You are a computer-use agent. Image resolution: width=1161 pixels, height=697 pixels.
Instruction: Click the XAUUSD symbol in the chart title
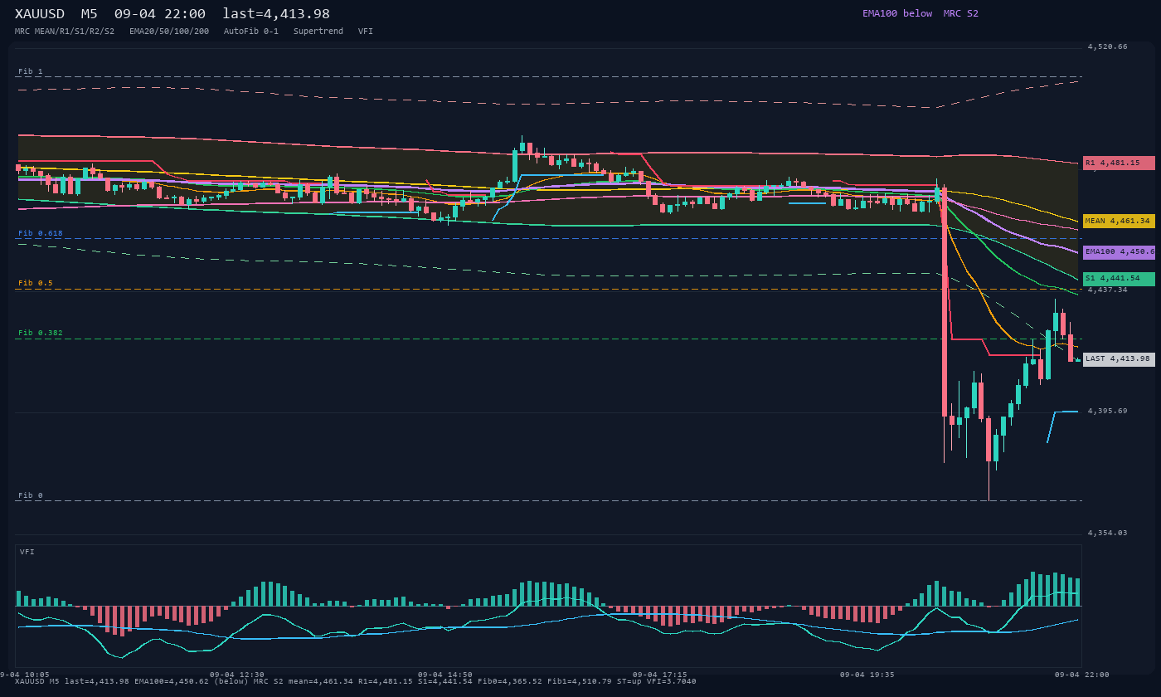click(x=40, y=14)
